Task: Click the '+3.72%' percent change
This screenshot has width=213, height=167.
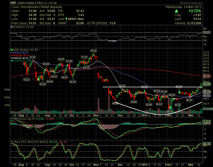Action: click(x=195, y=11)
